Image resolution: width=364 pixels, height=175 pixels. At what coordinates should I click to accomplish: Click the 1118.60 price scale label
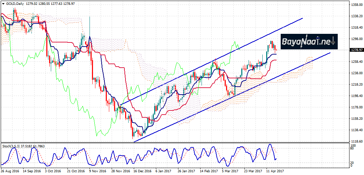tap(356, 142)
